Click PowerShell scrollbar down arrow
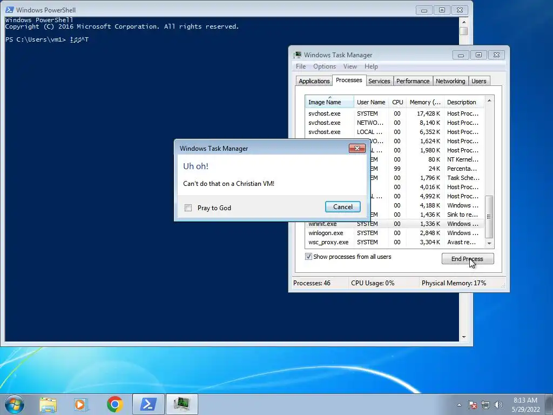Screen dimensions: 553x415 pos(464,337)
